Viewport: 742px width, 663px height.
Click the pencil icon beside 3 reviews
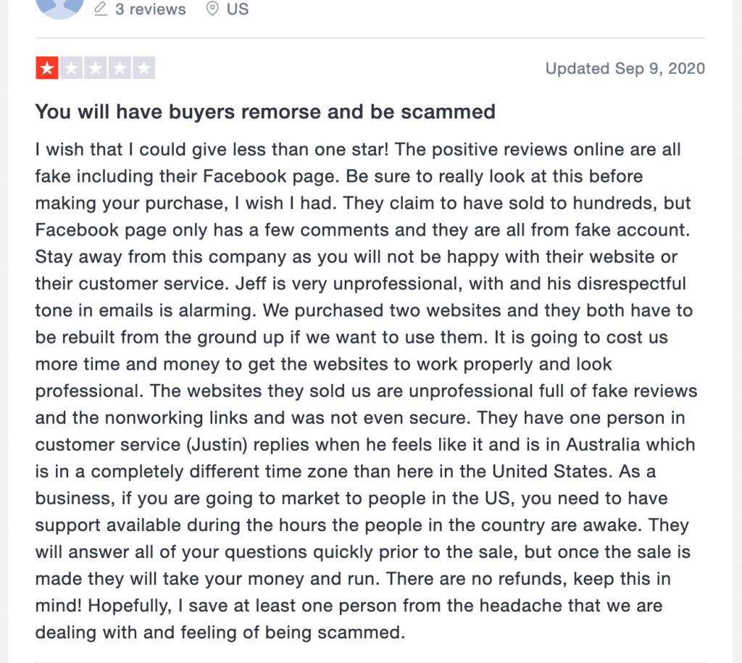coord(100,9)
